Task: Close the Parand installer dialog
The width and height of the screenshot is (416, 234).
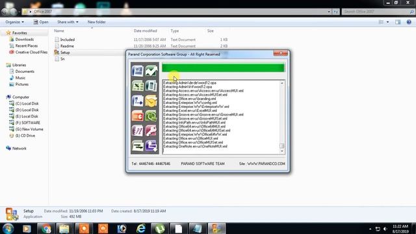Action: 280,53
